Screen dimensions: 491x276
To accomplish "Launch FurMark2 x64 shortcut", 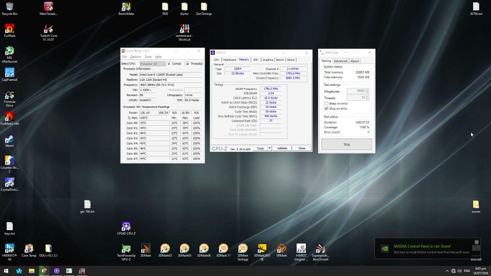I will click(x=9, y=118).
